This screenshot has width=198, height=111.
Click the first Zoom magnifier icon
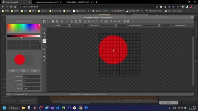(111, 22)
